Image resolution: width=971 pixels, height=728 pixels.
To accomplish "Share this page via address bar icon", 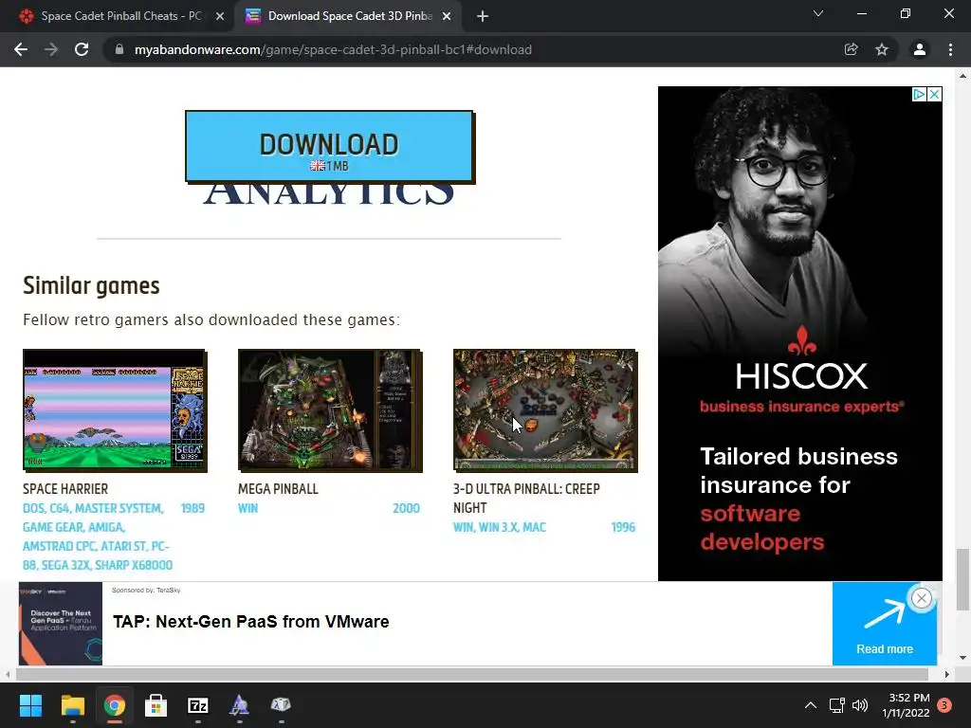I will click(851, 49).
